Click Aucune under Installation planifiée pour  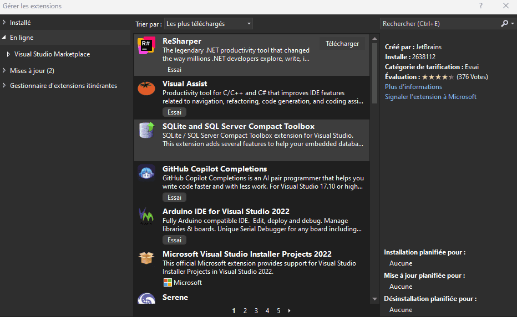(401, 263)
